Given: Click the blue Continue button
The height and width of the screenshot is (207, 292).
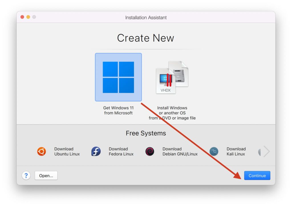Looking at the screenshot, I should 257,176.
